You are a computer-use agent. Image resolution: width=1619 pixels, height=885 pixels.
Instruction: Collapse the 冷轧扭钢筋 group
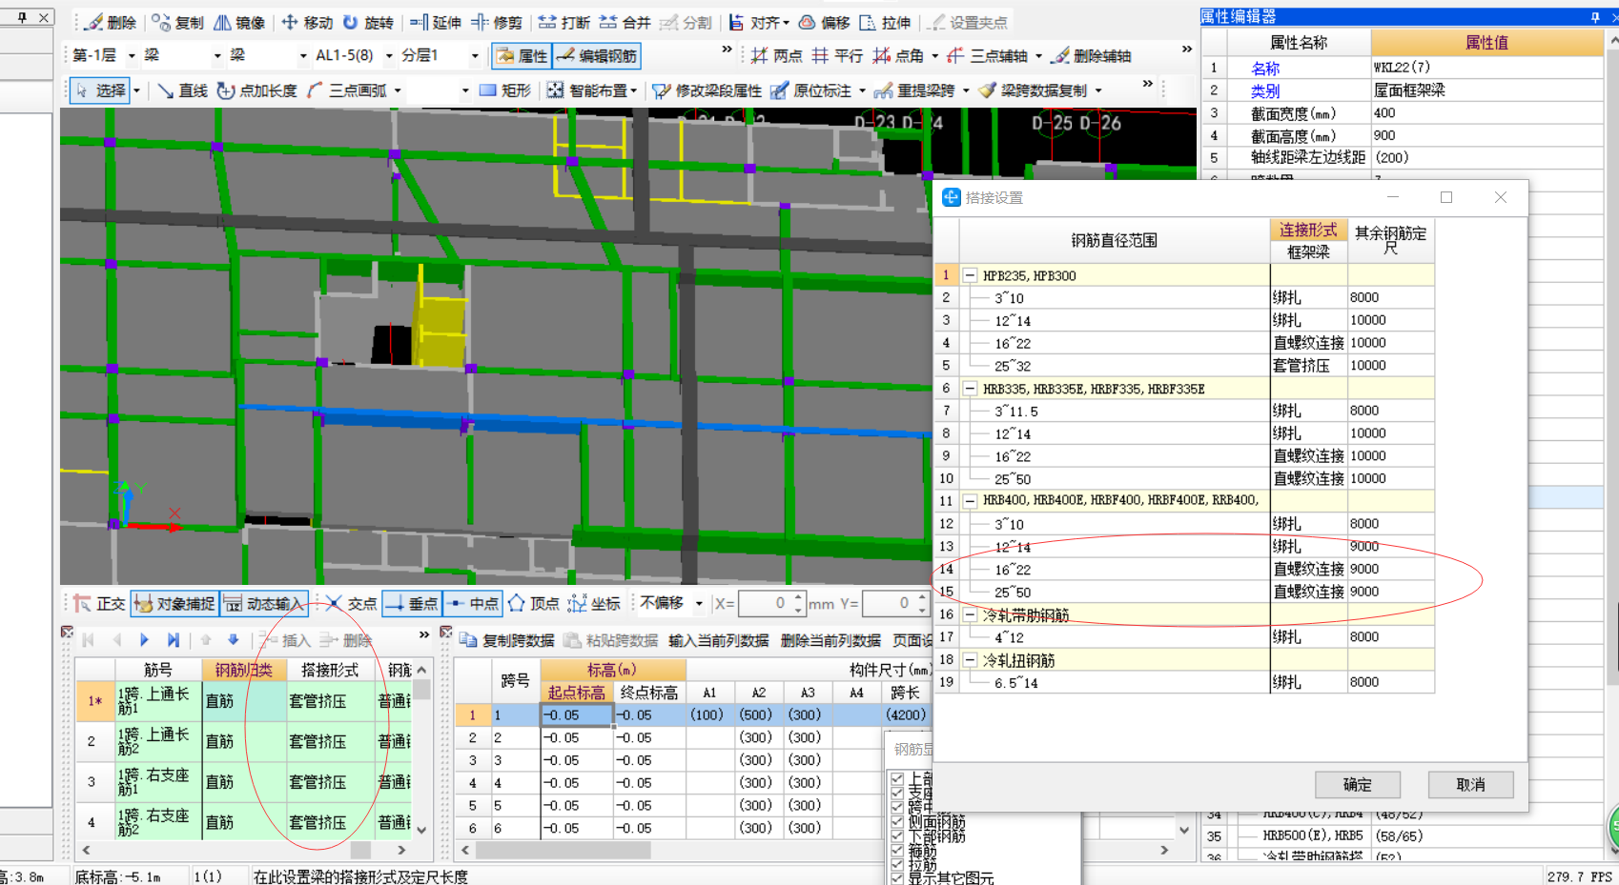(970, 659)
